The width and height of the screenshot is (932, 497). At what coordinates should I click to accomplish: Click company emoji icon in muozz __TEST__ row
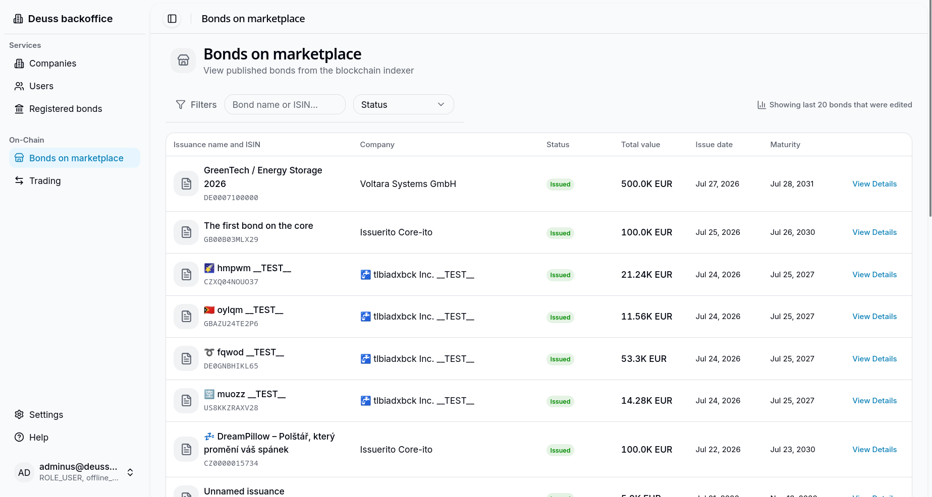365,401
